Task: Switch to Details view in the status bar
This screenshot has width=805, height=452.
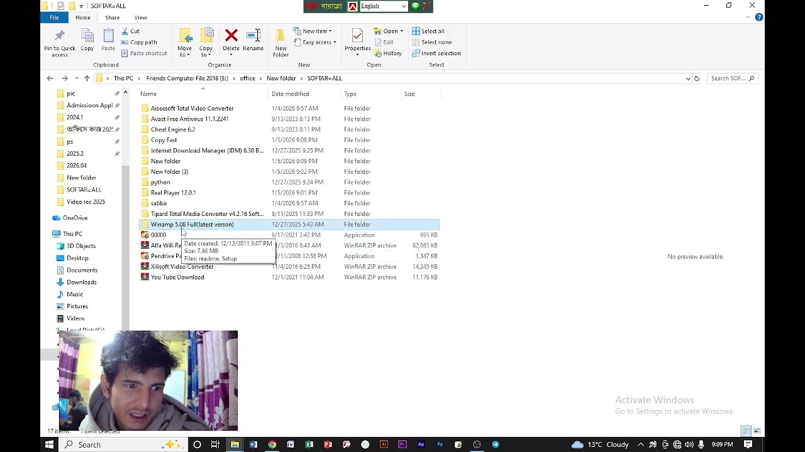Action: click(746, 431)
